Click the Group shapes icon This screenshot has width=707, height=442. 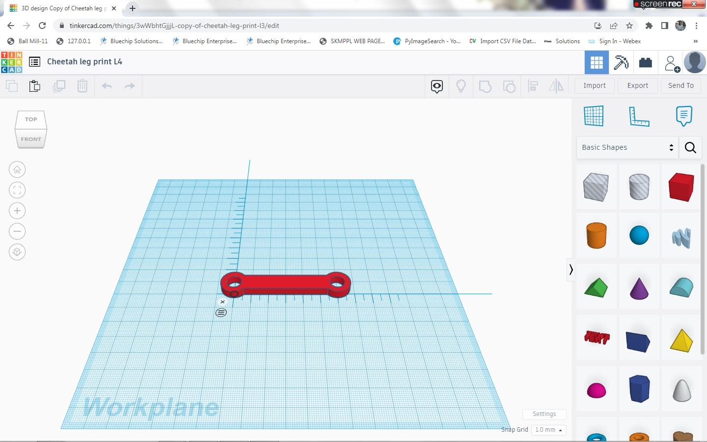(485, 86)
